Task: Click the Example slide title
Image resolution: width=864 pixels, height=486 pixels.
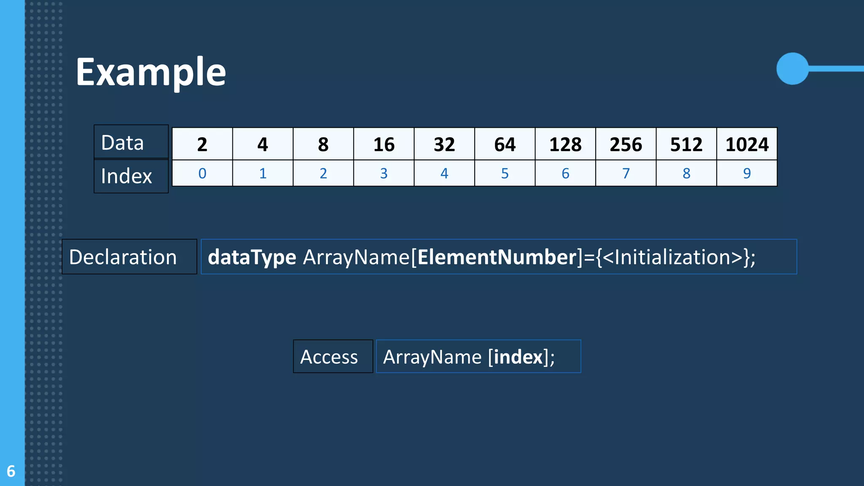Action: tap(151, 72)
